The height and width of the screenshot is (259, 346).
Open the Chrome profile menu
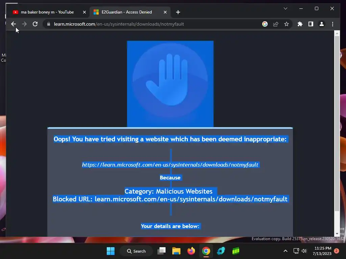point(322,24)
